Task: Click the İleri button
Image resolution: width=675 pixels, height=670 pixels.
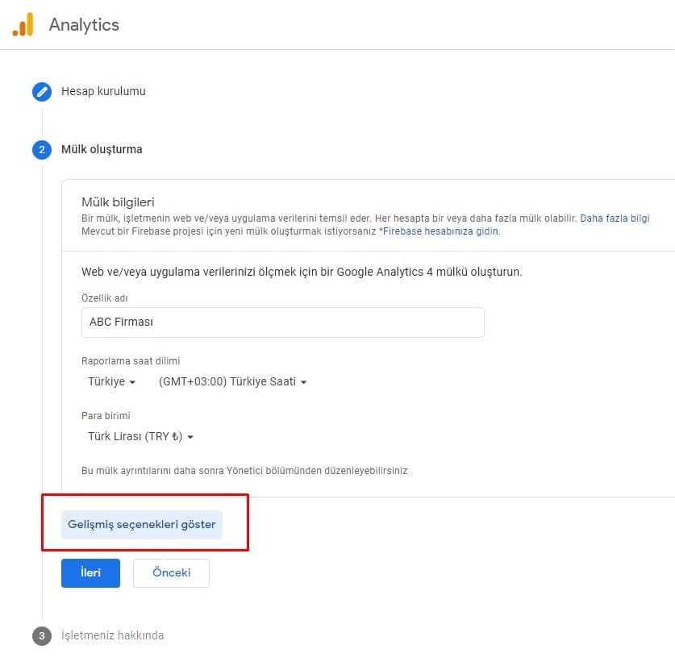Action: (x=90, y=572)
